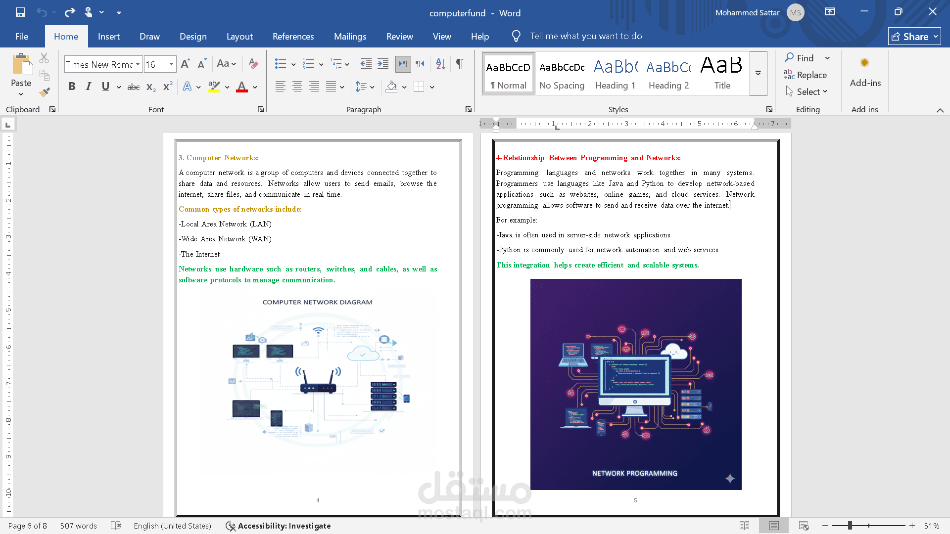This screenshot has height=534, width=950.
Task: Open the Paste options arrow
Action: 21,94
